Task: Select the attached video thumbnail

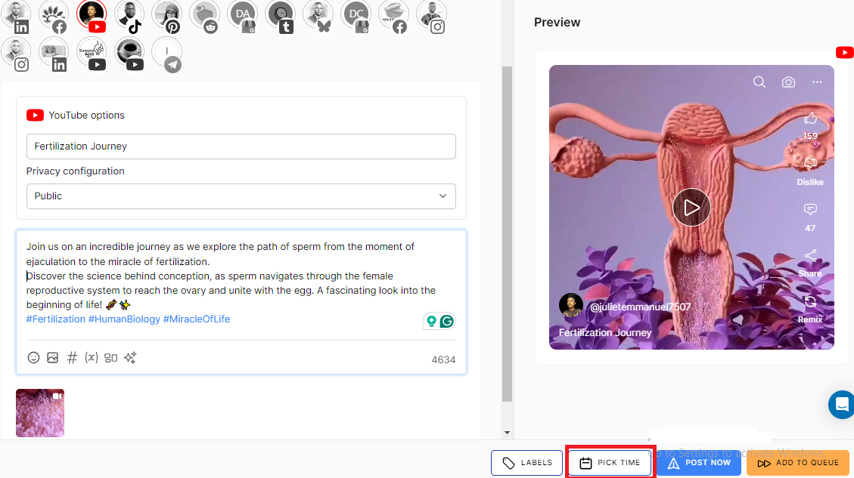Action: pyautogui.click(x=39, y=412)
